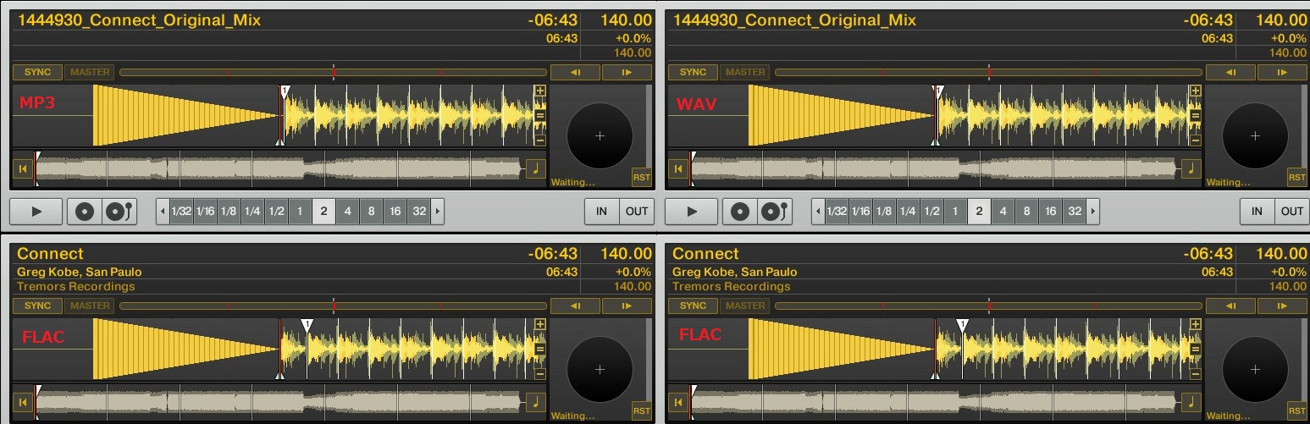
Task: Select loop size 4 under MP3 deck
Action: point(347,211)
